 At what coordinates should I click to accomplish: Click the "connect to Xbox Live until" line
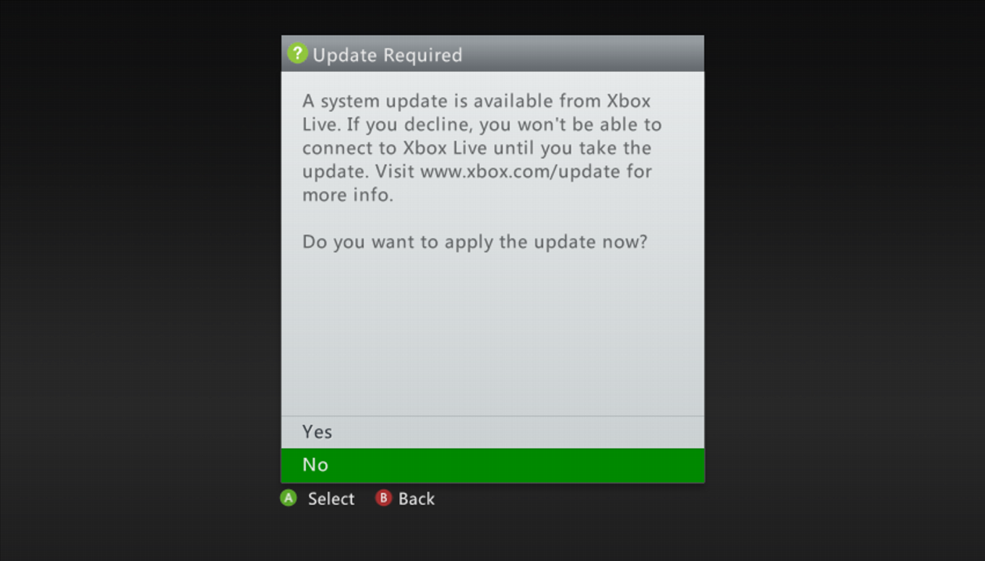click(477, 148)
